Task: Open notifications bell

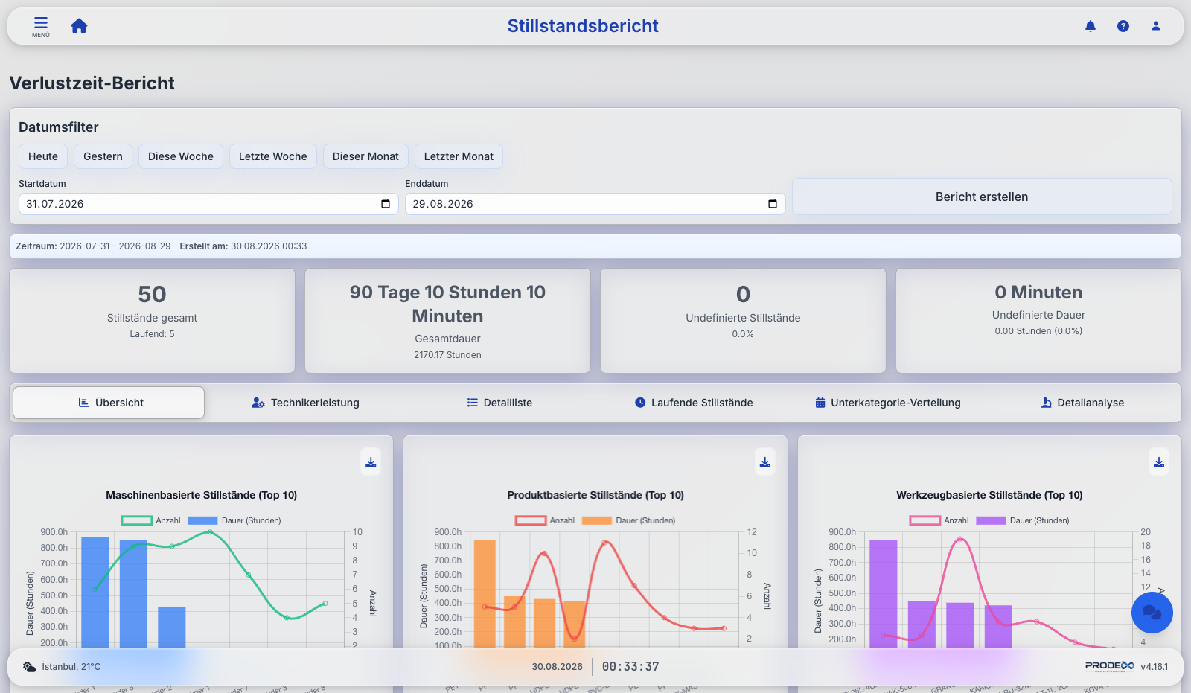Action: click(x=1091, y=26)
